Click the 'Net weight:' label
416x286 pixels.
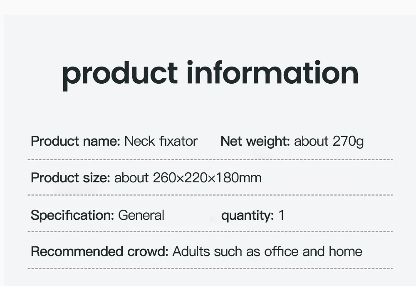255,141
